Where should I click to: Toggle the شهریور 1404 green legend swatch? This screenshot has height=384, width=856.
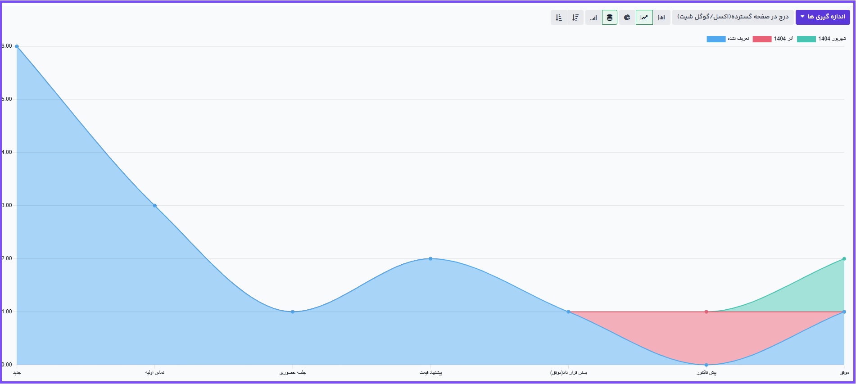[806, 39]
